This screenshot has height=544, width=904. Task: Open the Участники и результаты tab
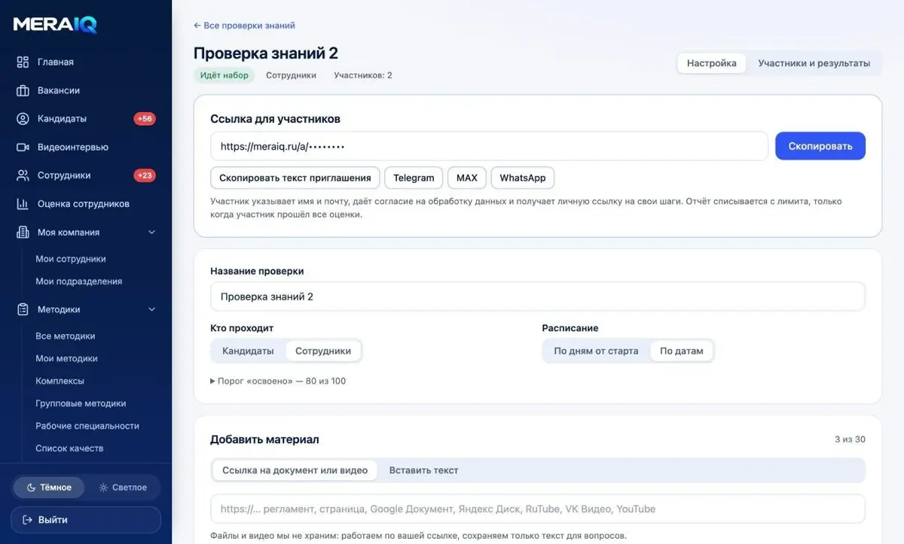(x=814, y=63)
